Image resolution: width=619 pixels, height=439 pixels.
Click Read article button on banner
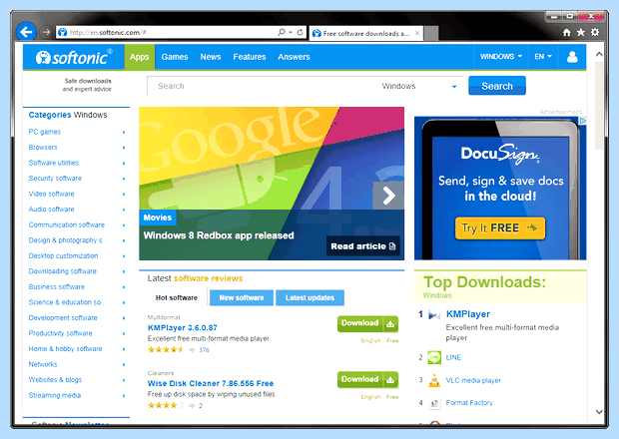(x=362, y=246)
